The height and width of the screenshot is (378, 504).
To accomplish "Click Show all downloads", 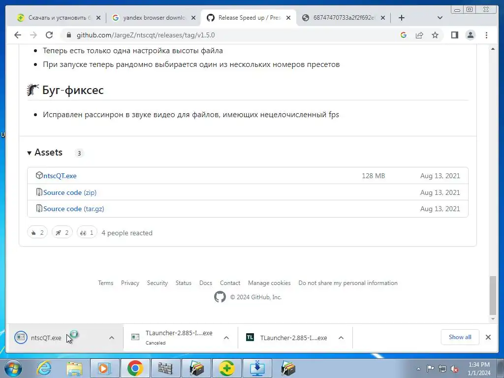I will [x=460, y=337].
